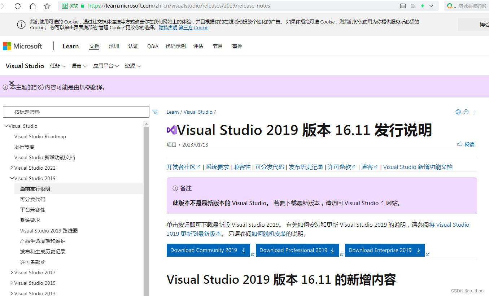Select the 代码示例 nav item
Screen dimensions: 489x296
(x=175, y=46)
